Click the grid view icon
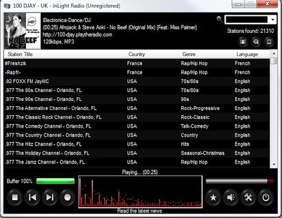This screenshot has height=218, width=282. pyautogui.click(x=269, y=42)
